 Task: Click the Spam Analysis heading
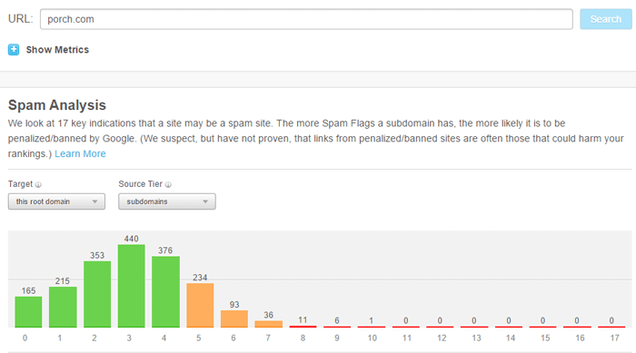click(57, 105)
